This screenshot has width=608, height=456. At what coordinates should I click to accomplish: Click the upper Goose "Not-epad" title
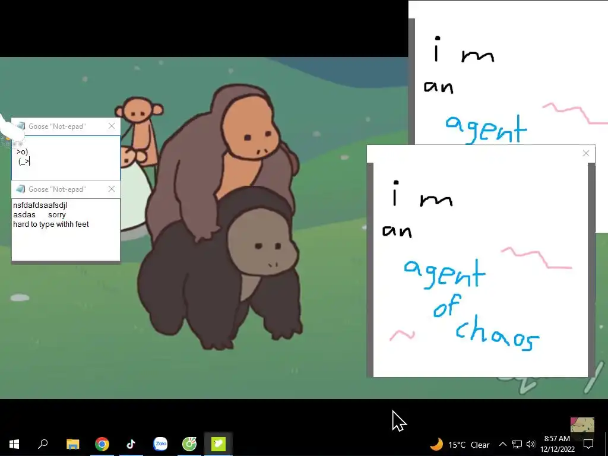point(58,126)
